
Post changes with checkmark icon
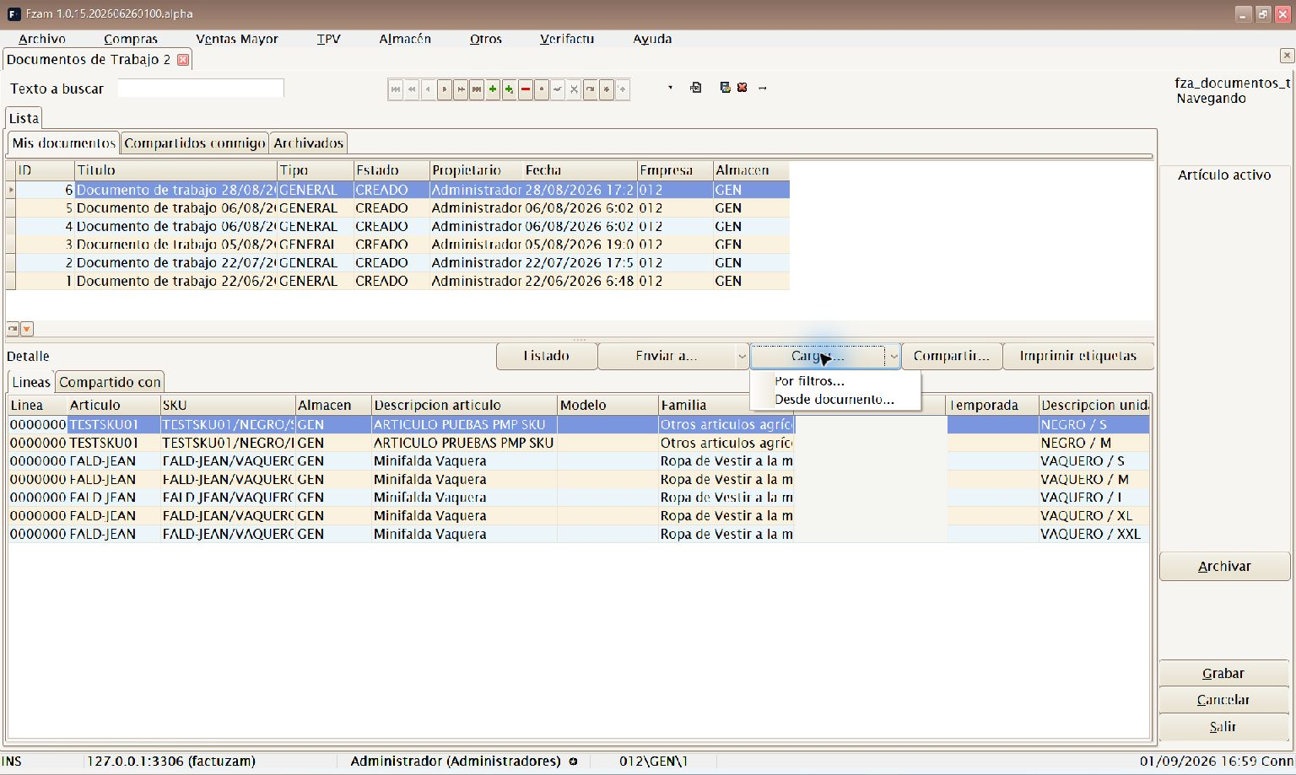coord(558,89)
